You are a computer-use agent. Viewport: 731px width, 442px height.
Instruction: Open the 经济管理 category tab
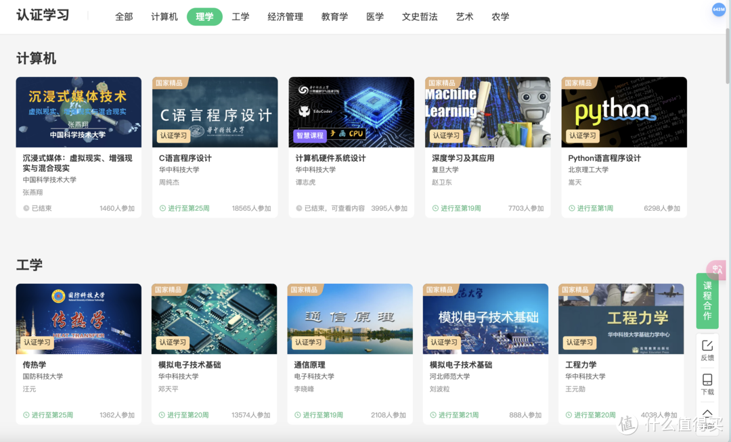[286, 17]
